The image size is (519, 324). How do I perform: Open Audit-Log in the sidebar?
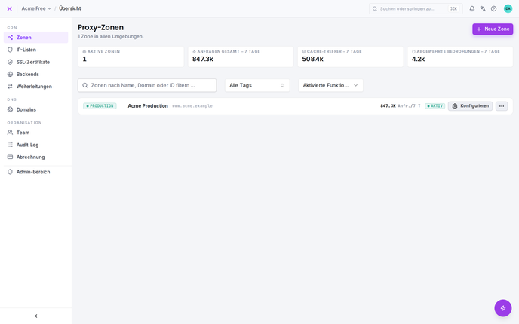coord(35,145)
